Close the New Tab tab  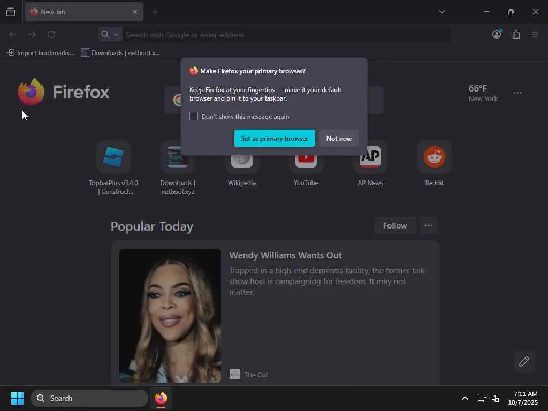click(x=135, y=12)
